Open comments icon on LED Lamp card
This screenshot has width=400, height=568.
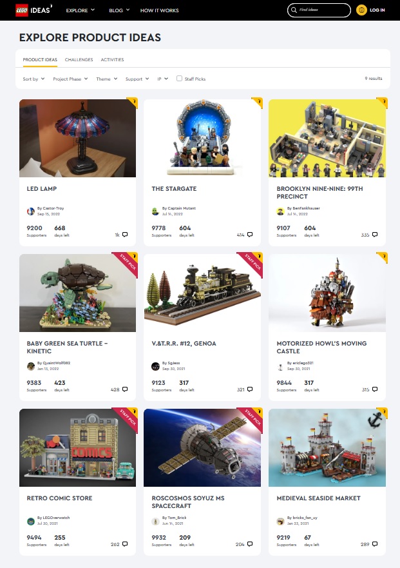coord(125,235)
